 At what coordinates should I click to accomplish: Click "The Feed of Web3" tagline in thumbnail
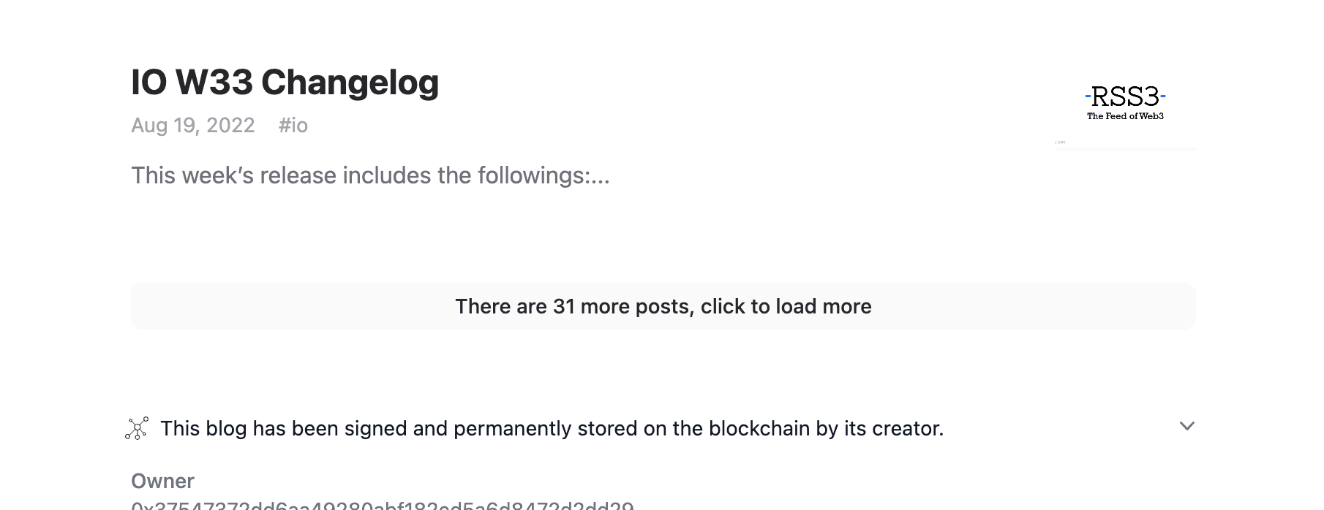[1125, 116]
